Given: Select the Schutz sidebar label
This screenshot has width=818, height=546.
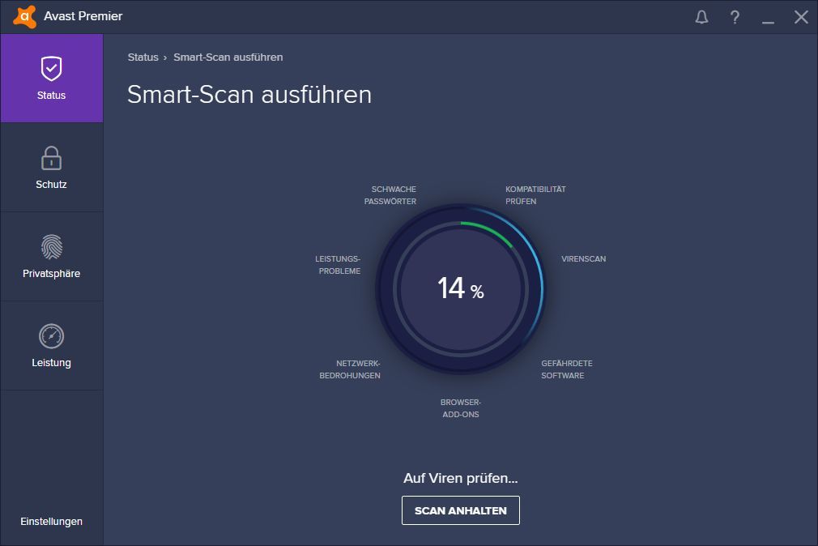Looking at the screenshot, I should coord(51,185).
